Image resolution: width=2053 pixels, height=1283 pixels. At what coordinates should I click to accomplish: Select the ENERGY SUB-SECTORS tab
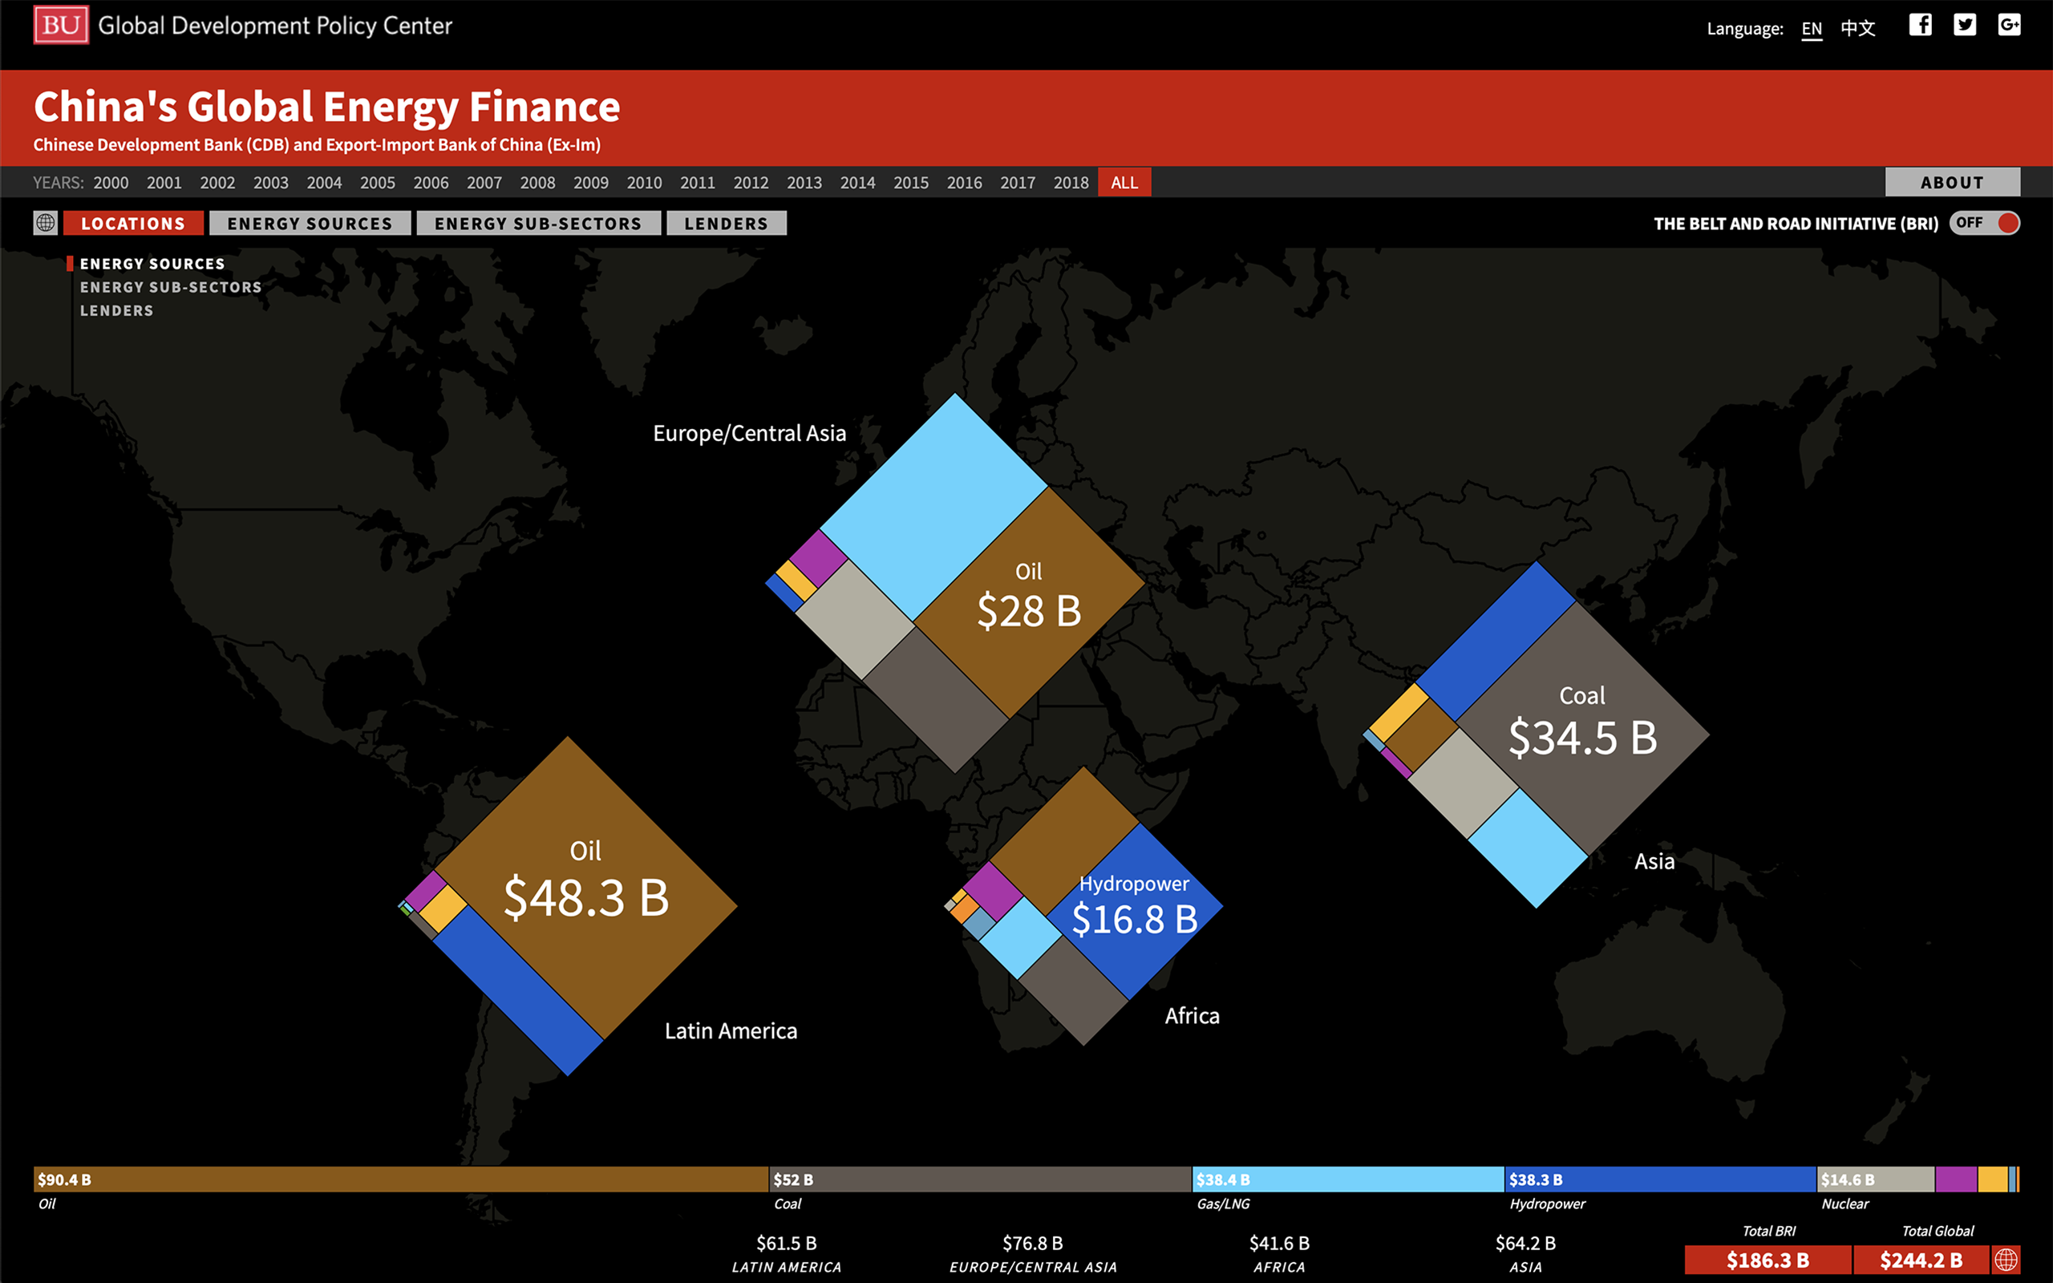[538, 223]
